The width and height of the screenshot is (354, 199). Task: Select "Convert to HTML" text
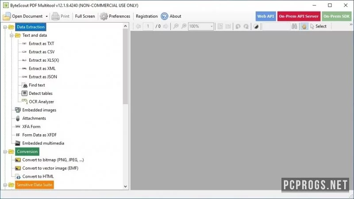pos(38,176)
